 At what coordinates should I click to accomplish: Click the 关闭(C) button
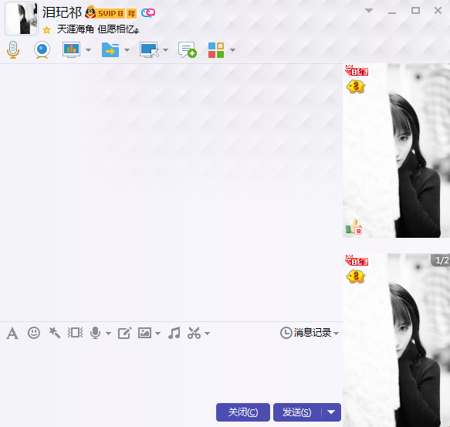[x=243, y=412]
